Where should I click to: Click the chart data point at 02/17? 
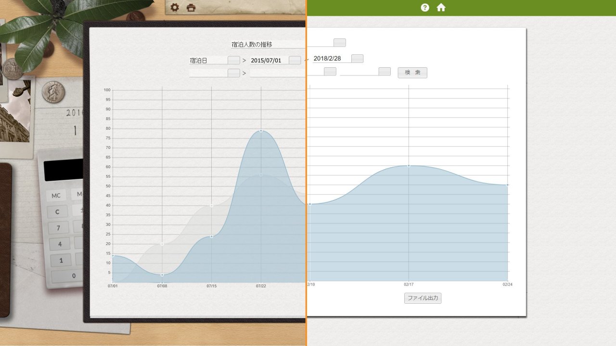tap(409, 166)
